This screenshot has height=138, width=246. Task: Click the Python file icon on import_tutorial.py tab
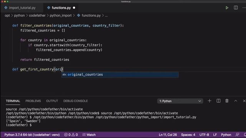pyautogui.click(x=6, y=8)
